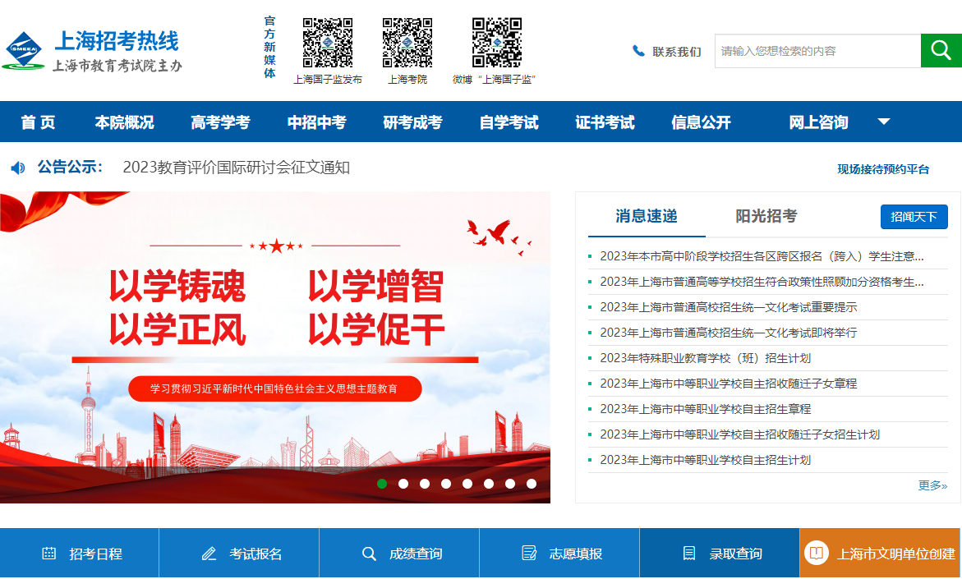Click 更多» to see more news
The image size is (962, 579).
click(x=932, y=485)
